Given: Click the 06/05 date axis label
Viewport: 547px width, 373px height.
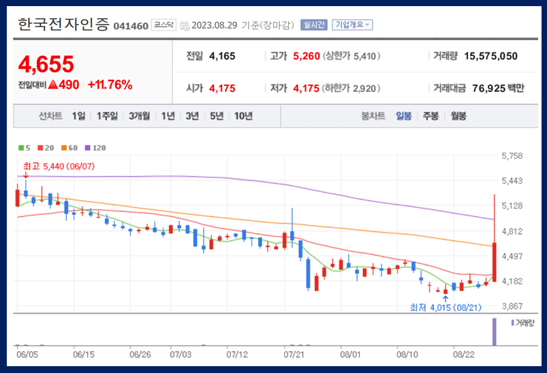Looking at the screenshot, I should click(x=27, y=355).
